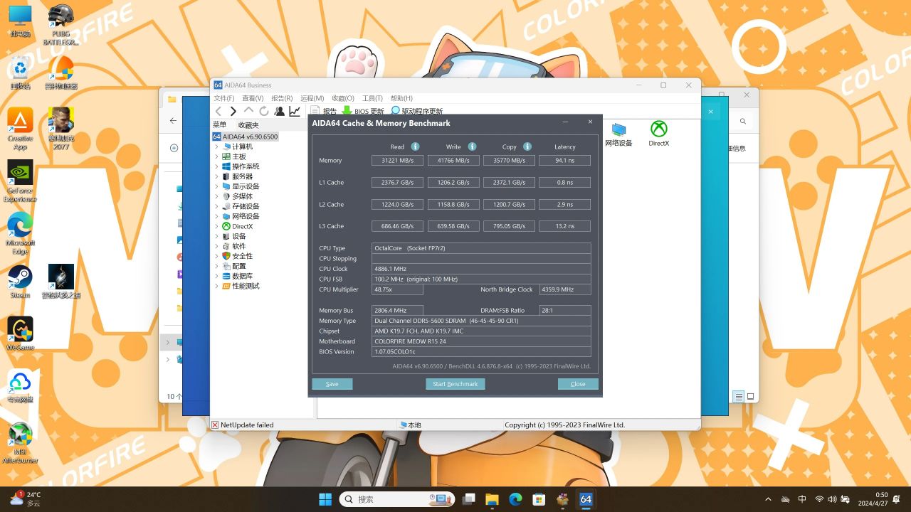Expand the 性能测试 tree node
The image size is (911, 512).
217,286
